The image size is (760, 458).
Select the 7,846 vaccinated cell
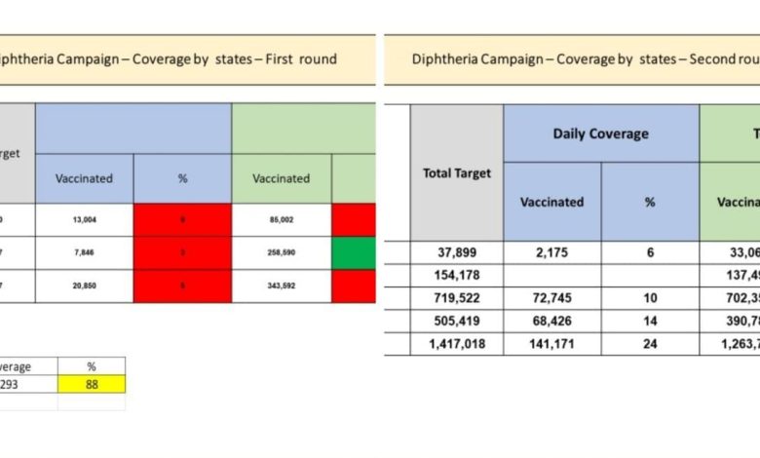85,253
